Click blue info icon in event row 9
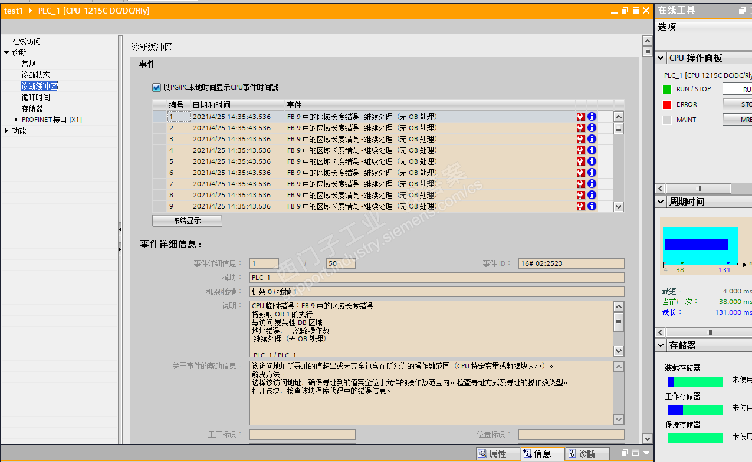The image size is (752, 462). tap(592, 206)
